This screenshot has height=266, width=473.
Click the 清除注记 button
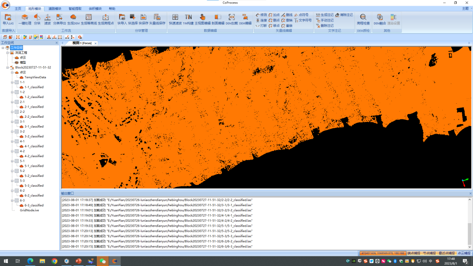(x=344, y=15)
